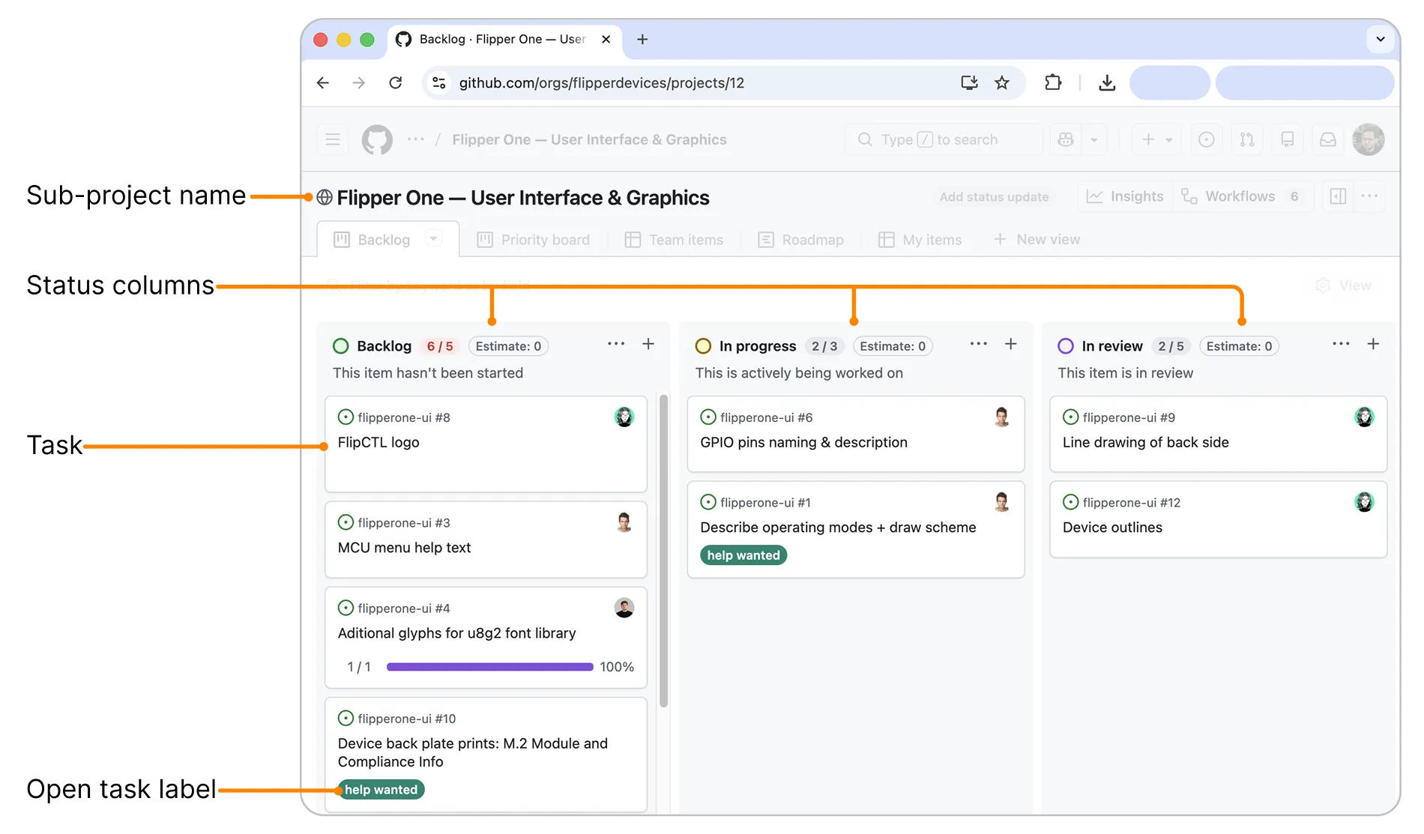Open the browser downloads icon

(1106, 82)
